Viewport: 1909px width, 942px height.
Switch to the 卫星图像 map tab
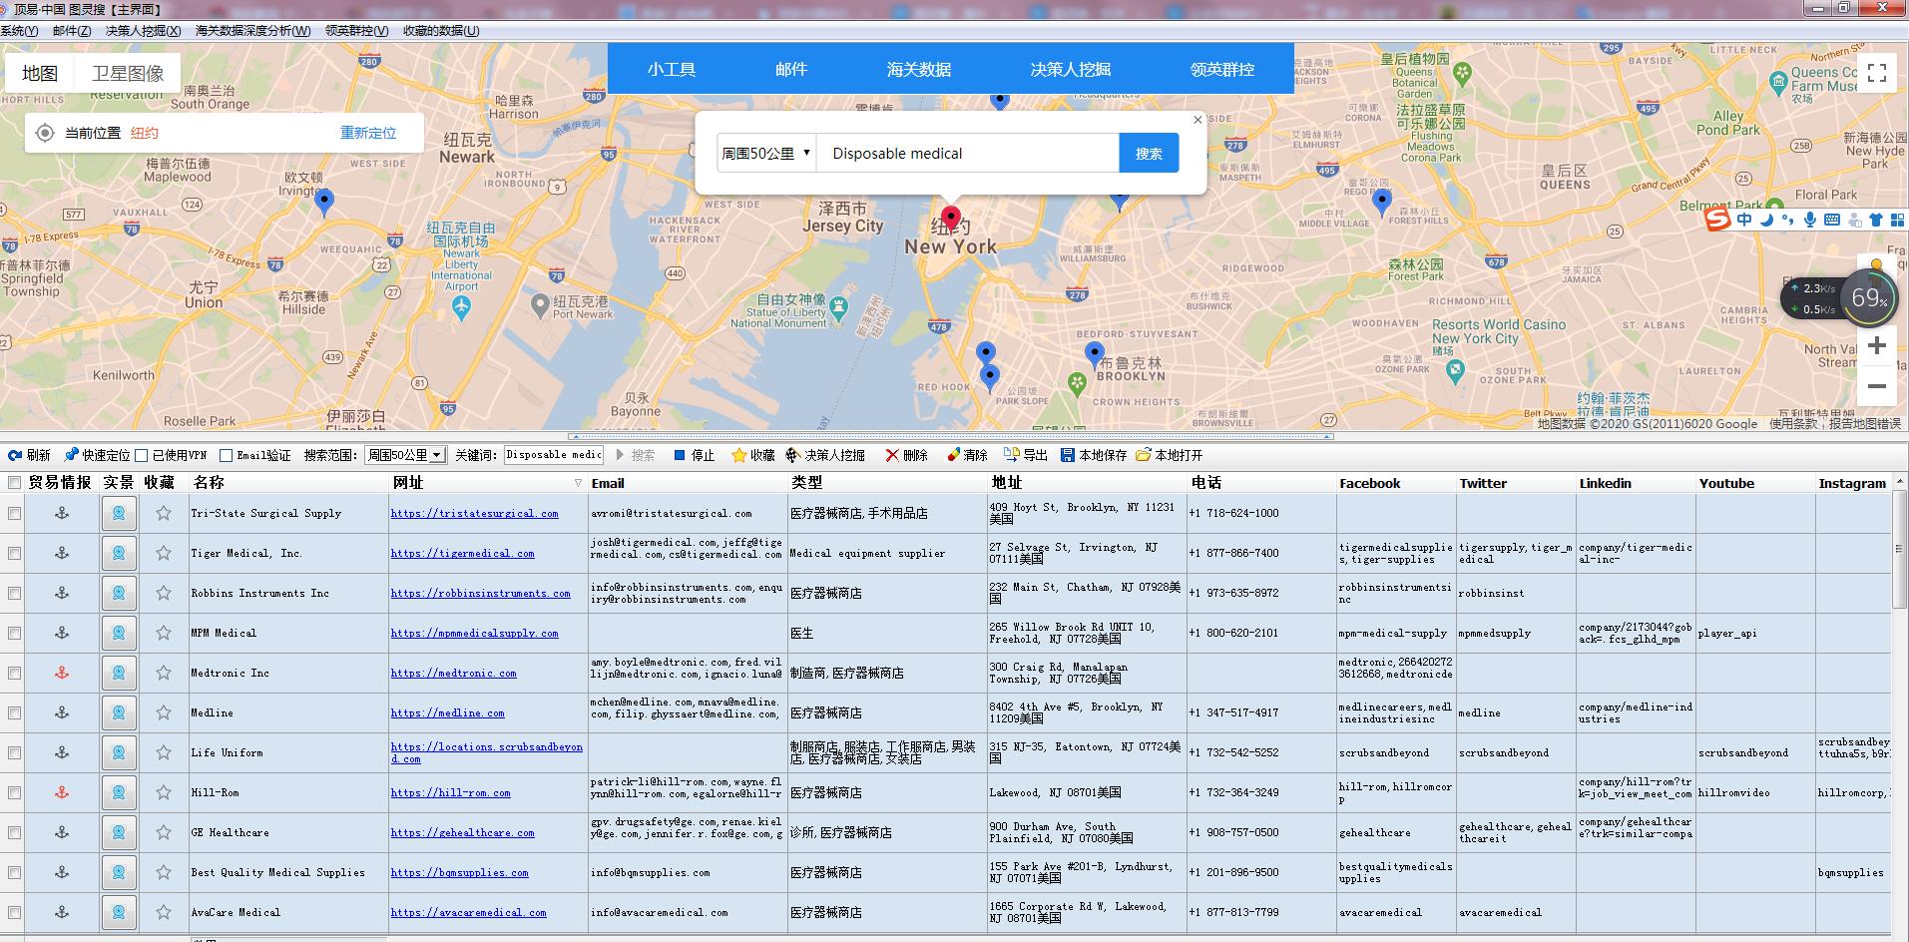[x=128, y=73]
